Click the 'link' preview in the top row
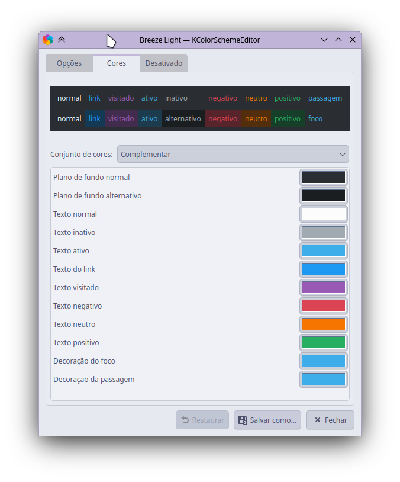This screenshot has height=482, width=400. (x=95, y=98)
